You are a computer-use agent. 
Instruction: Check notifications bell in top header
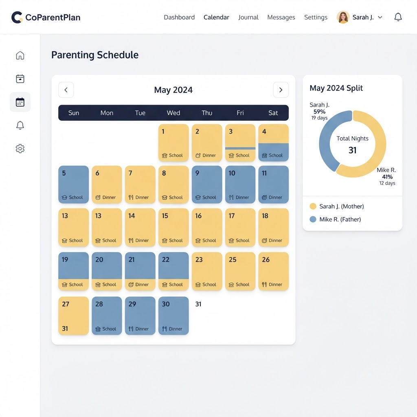tap(398, 17)
